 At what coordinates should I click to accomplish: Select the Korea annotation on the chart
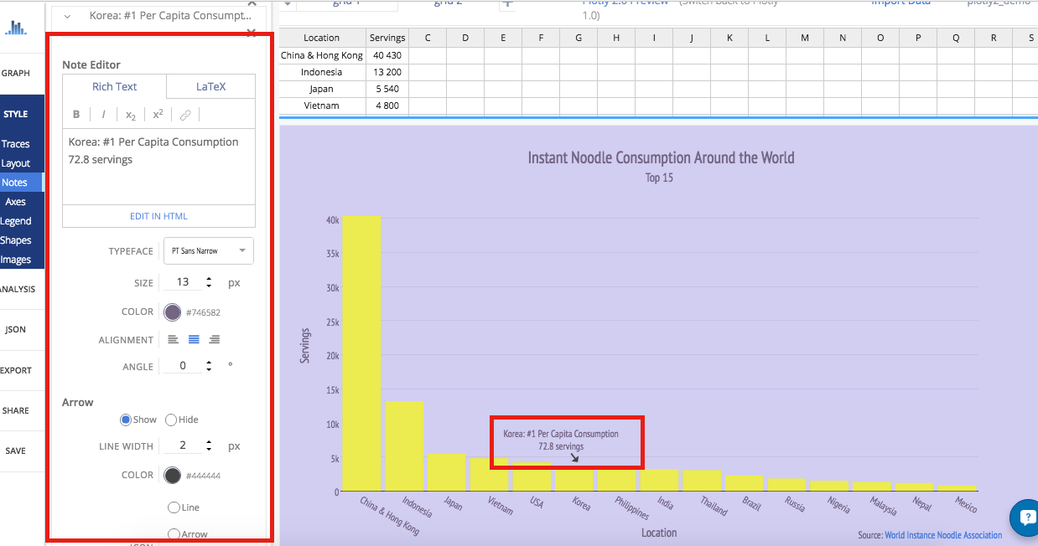[x=561, y=440]
